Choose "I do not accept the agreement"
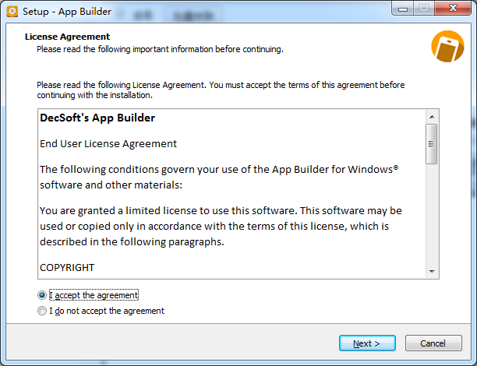The image size is (477, 366). point(42,311)
